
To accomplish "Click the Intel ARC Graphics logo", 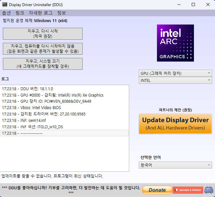I will [175, 43].
